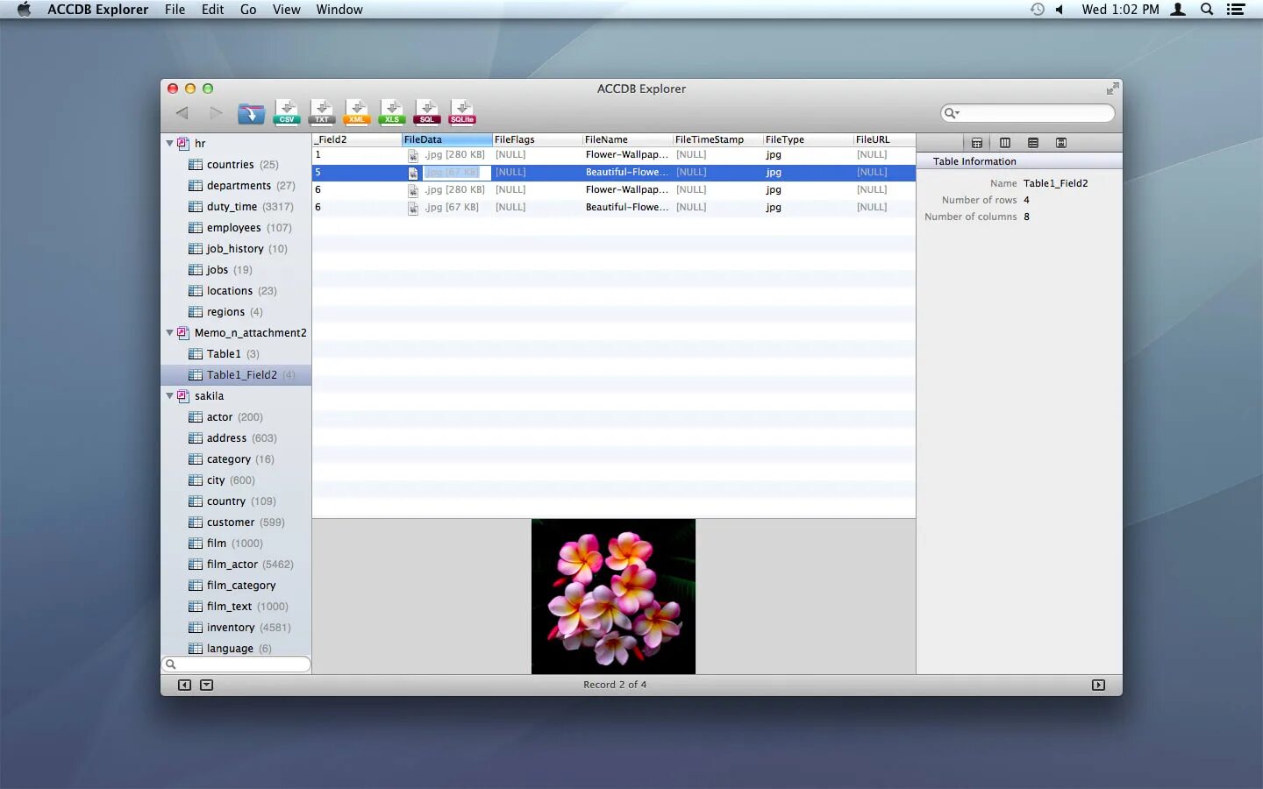The image size is (1263, 789).
Task: Click search magnifier in toolbar field
Action: coord(951,113)
